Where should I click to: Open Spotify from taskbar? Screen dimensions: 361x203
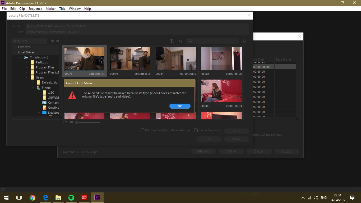click(71, 197)
